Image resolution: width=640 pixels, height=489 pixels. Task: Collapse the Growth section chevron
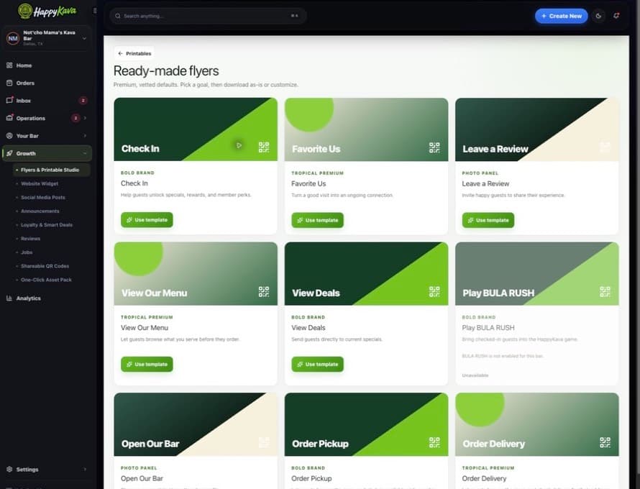point(85,153)
